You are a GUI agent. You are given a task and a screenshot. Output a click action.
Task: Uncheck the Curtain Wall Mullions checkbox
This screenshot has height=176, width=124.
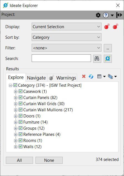pyautogui.click(x=21, y=110)
